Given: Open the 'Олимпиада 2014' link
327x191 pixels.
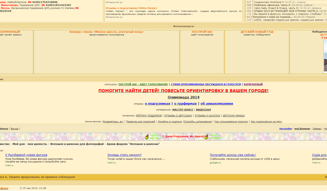Looking at the screenshot, I should coord(183,97).
